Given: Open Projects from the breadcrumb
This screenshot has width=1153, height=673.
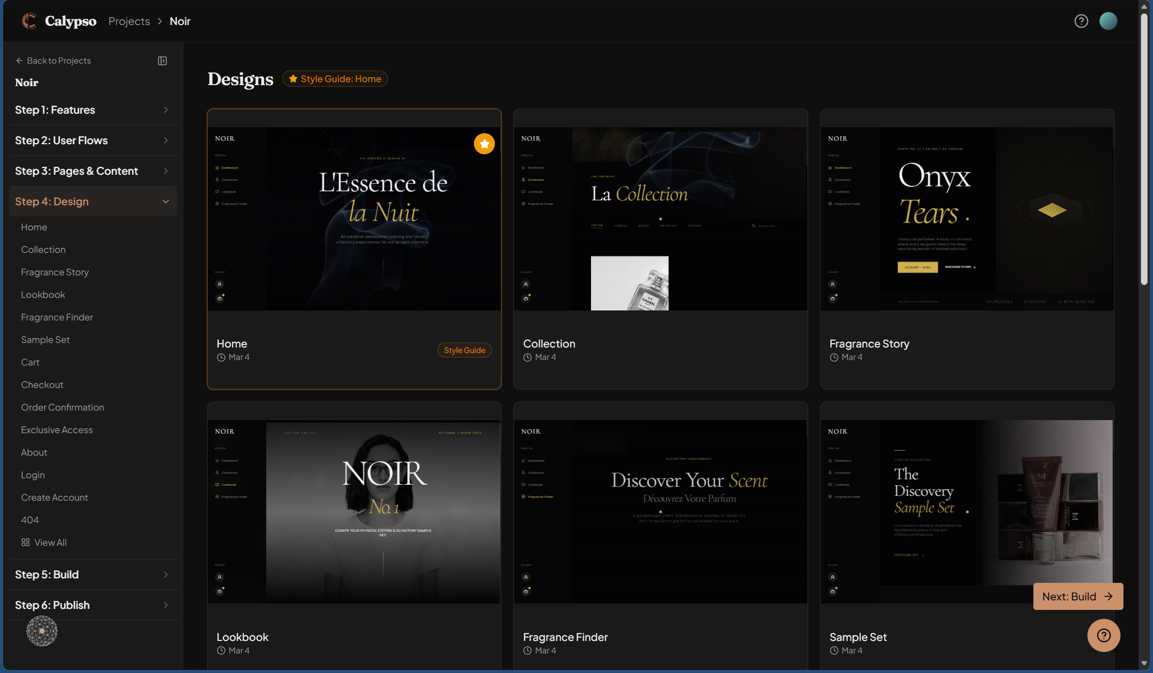Looking at the screenshot, I should 129,21.
